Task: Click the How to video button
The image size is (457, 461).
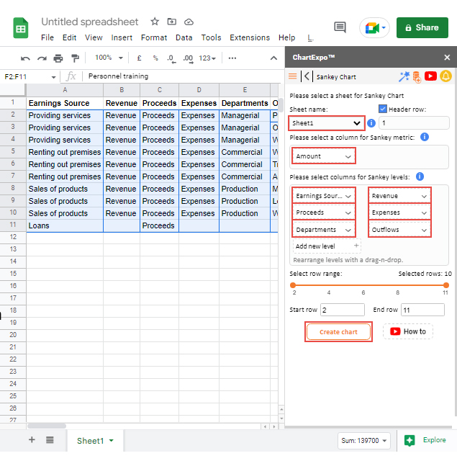Action: coord(408,331)
